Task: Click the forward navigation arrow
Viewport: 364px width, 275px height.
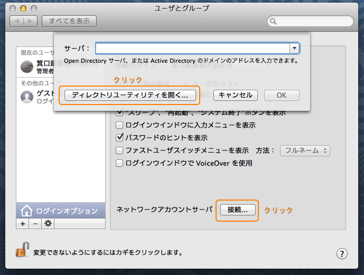Action: click(x=30, y=21)
